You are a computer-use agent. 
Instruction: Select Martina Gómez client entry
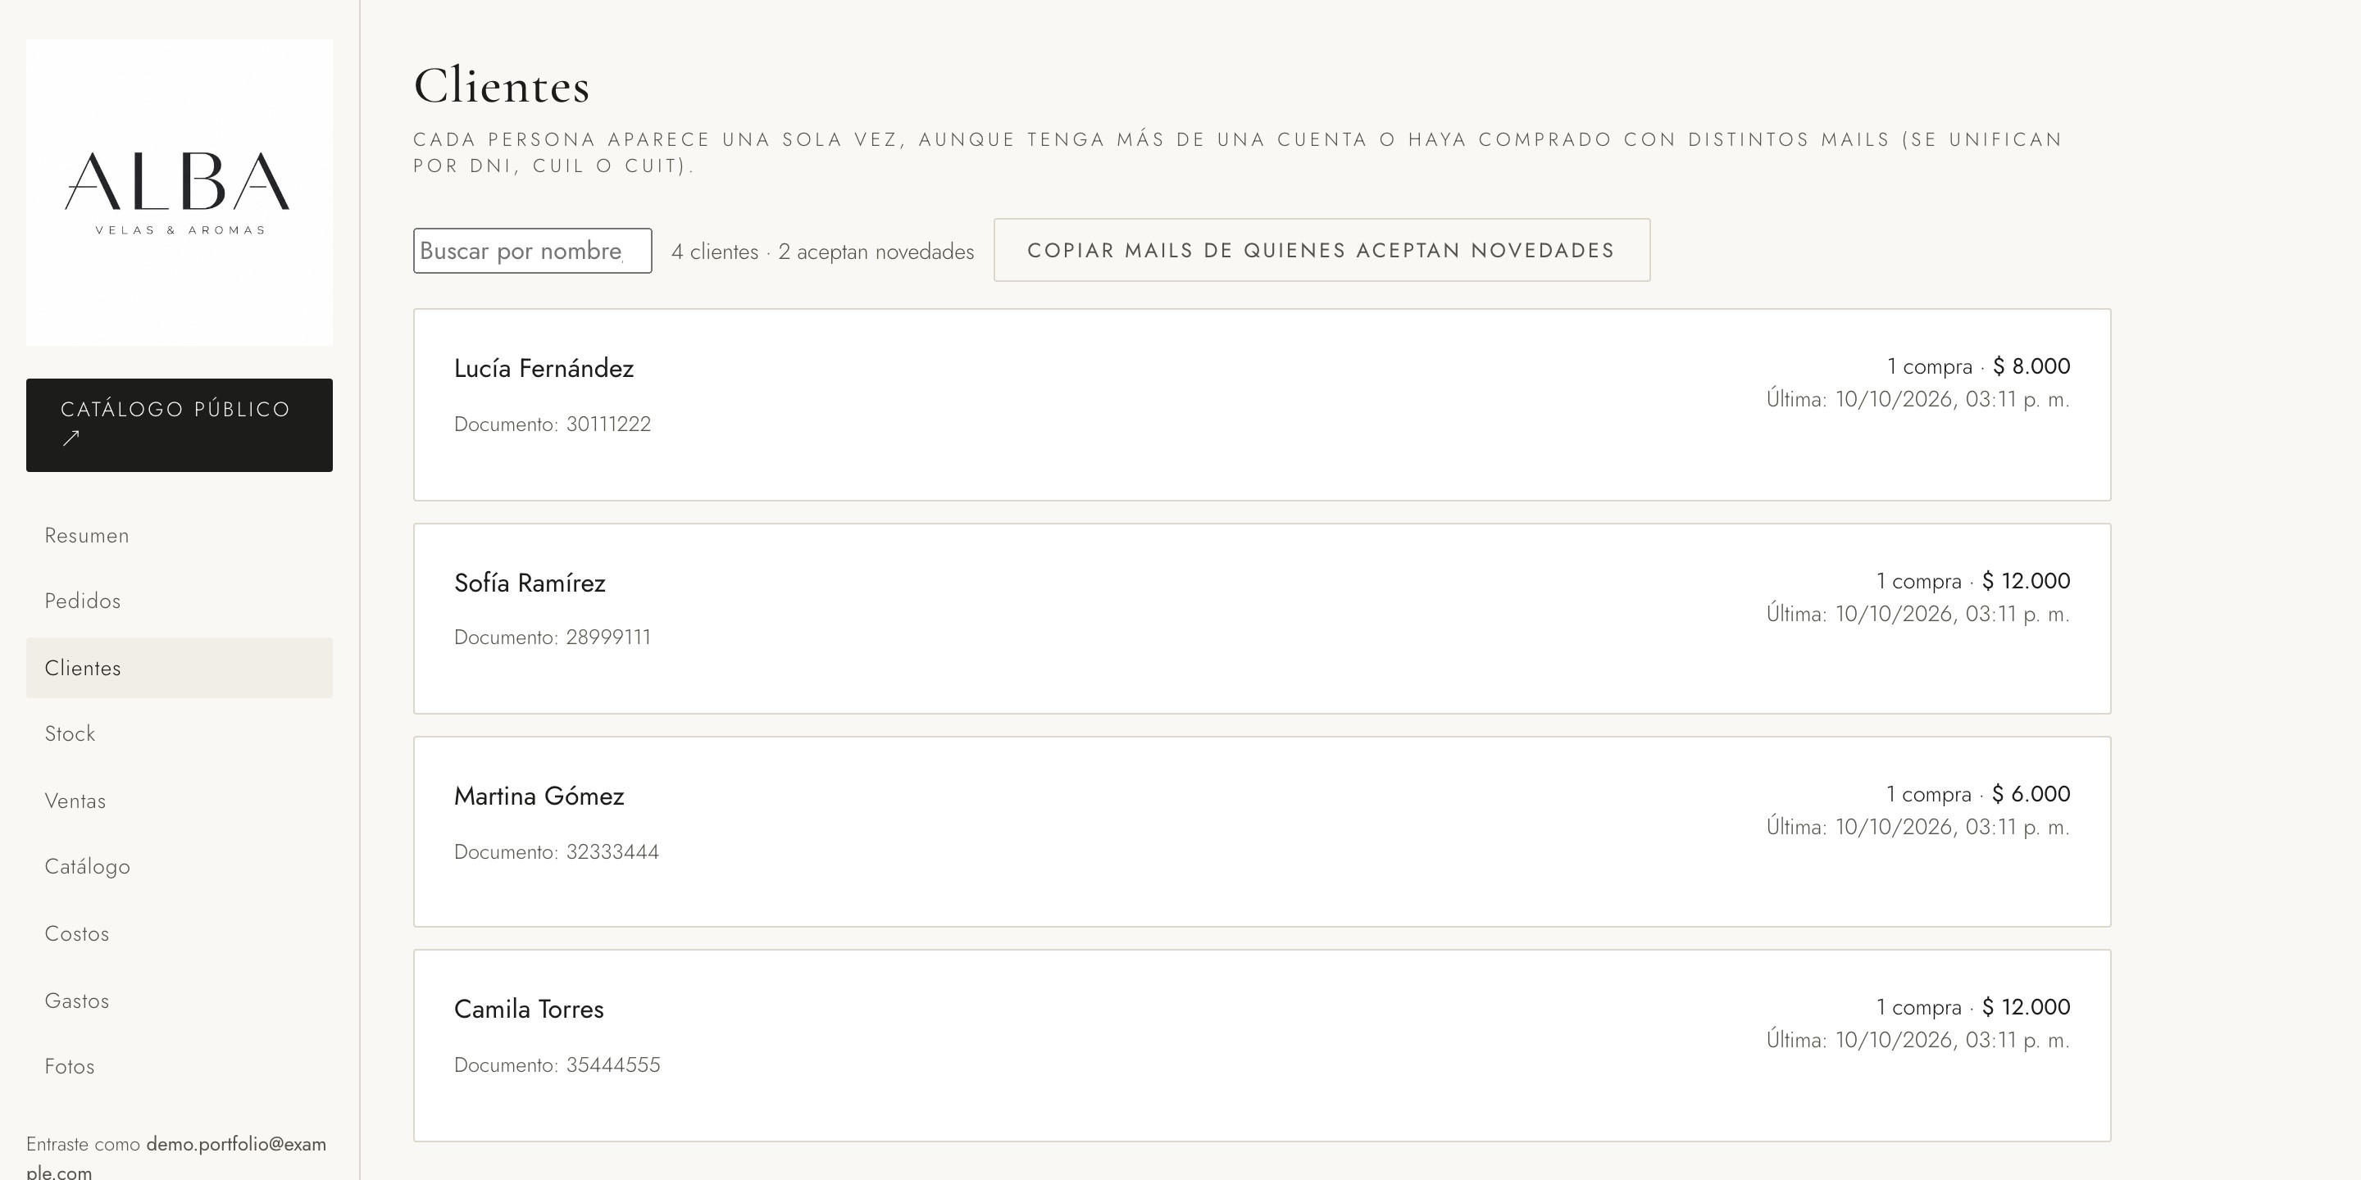click(1262, 832)
